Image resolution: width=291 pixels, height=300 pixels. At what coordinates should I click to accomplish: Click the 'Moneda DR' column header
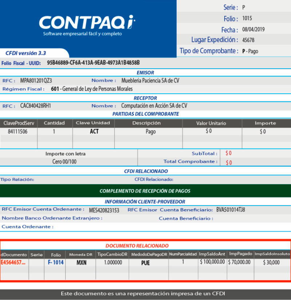[x=81, y=255]
